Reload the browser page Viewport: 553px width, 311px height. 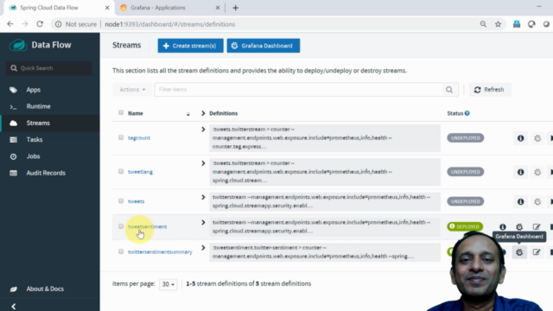click(x=40, y=24)
